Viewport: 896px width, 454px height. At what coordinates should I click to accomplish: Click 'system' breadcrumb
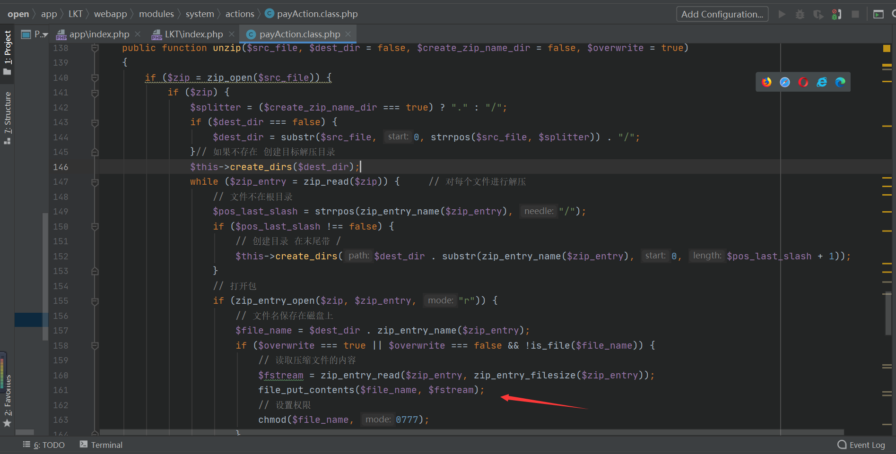(200, 14)
